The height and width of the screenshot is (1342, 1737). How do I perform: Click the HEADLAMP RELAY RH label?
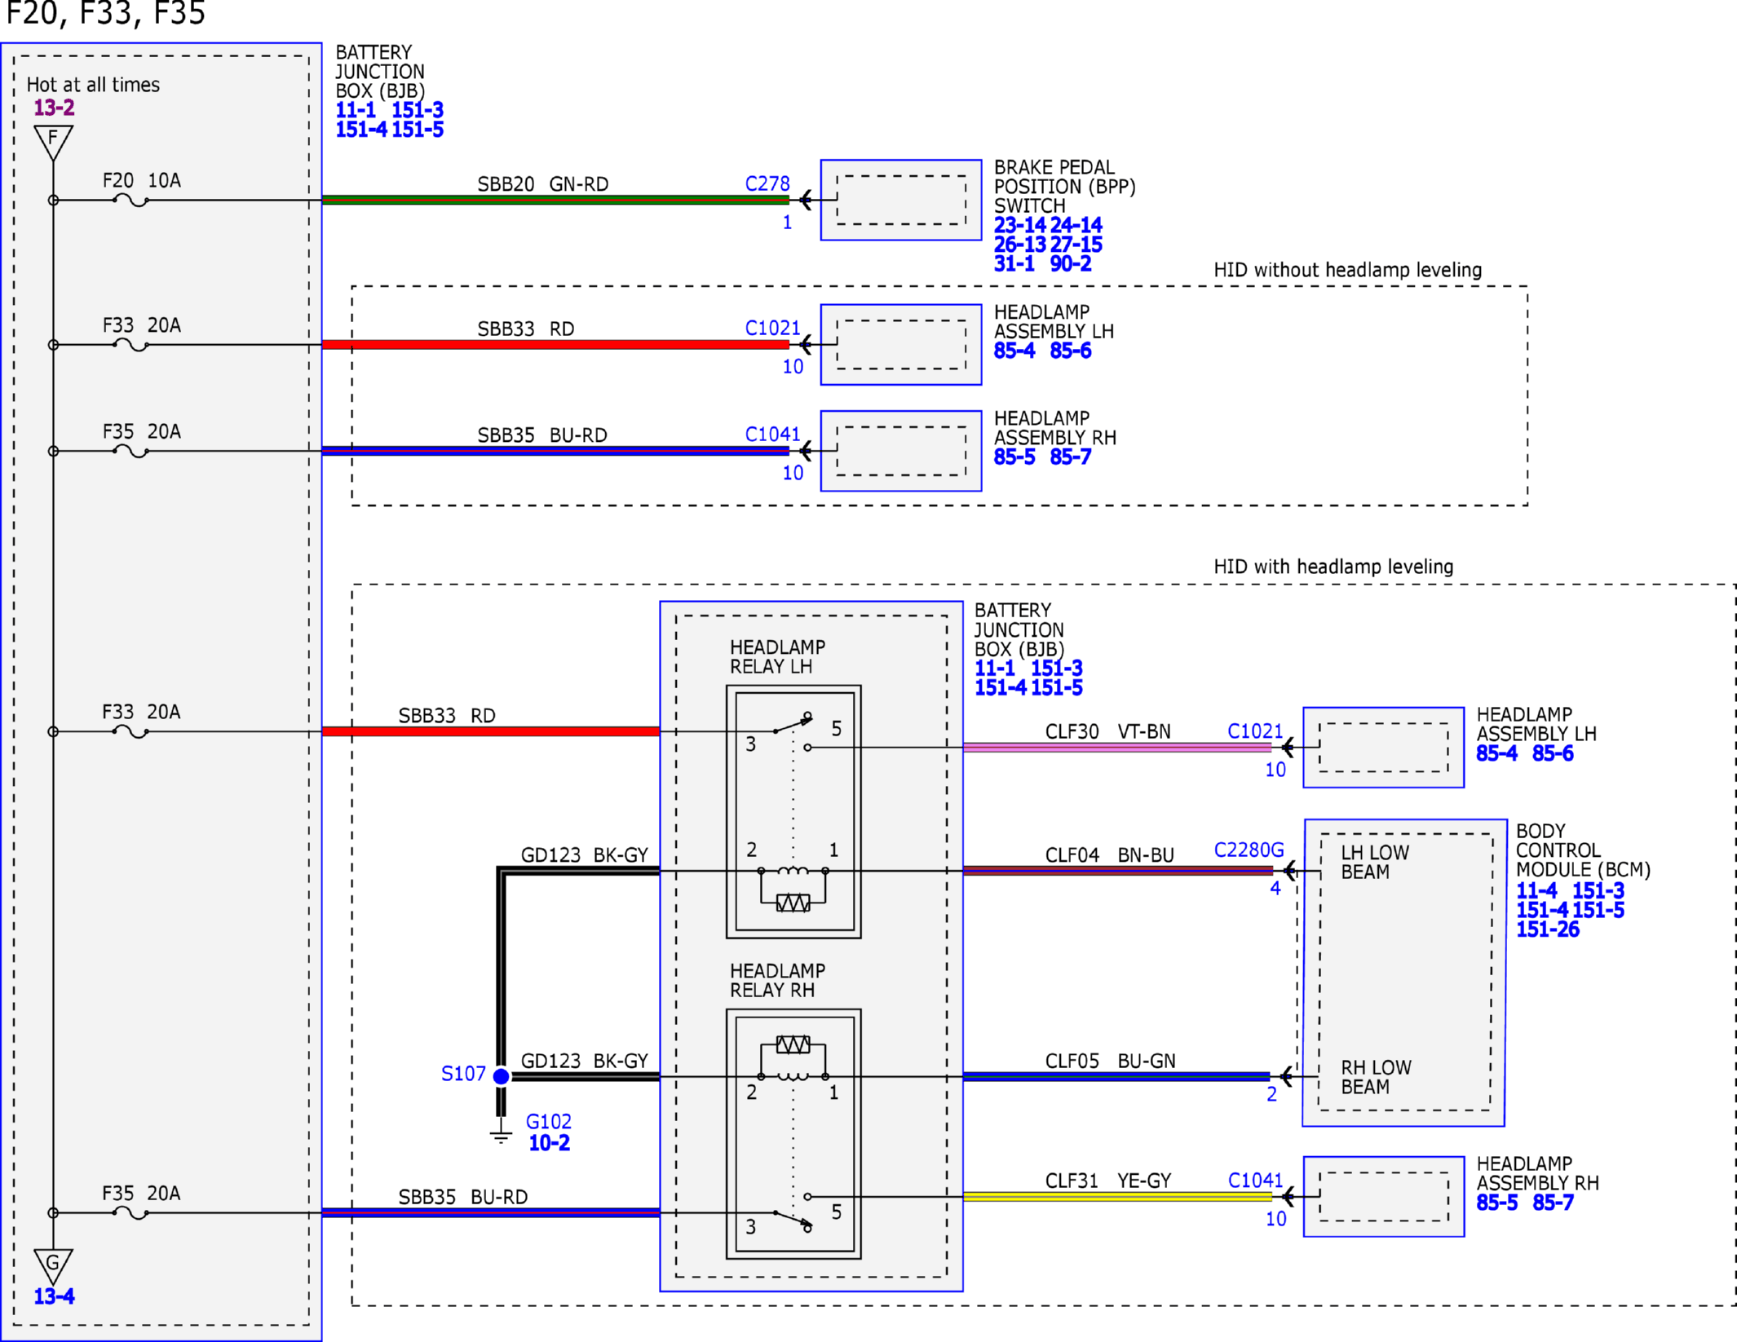click(x=777, y=981)
